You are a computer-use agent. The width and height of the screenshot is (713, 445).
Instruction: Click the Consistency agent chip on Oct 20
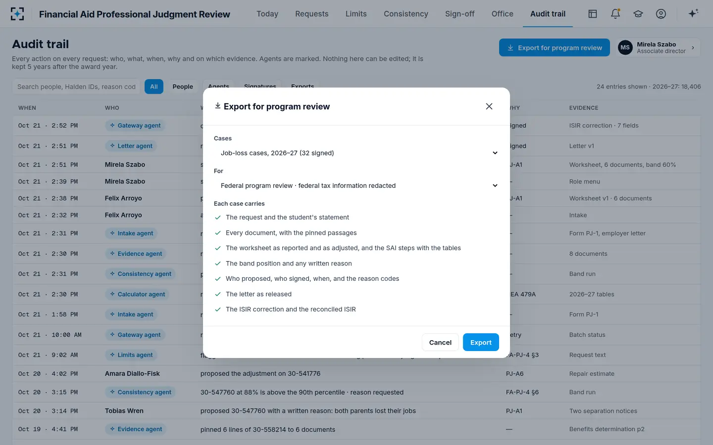pyautogui.click(x=140, y=392)
